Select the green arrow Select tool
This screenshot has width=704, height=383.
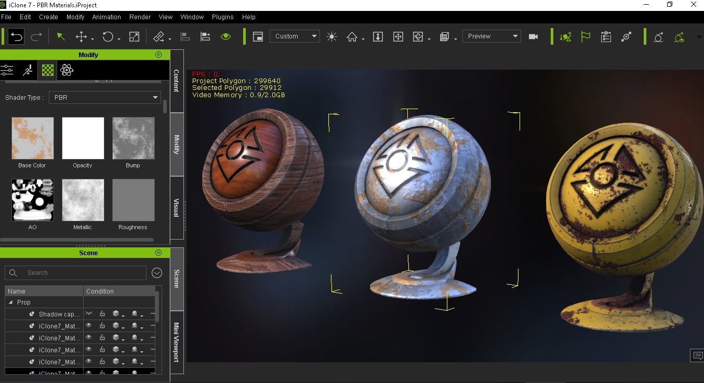pos(61,36)
